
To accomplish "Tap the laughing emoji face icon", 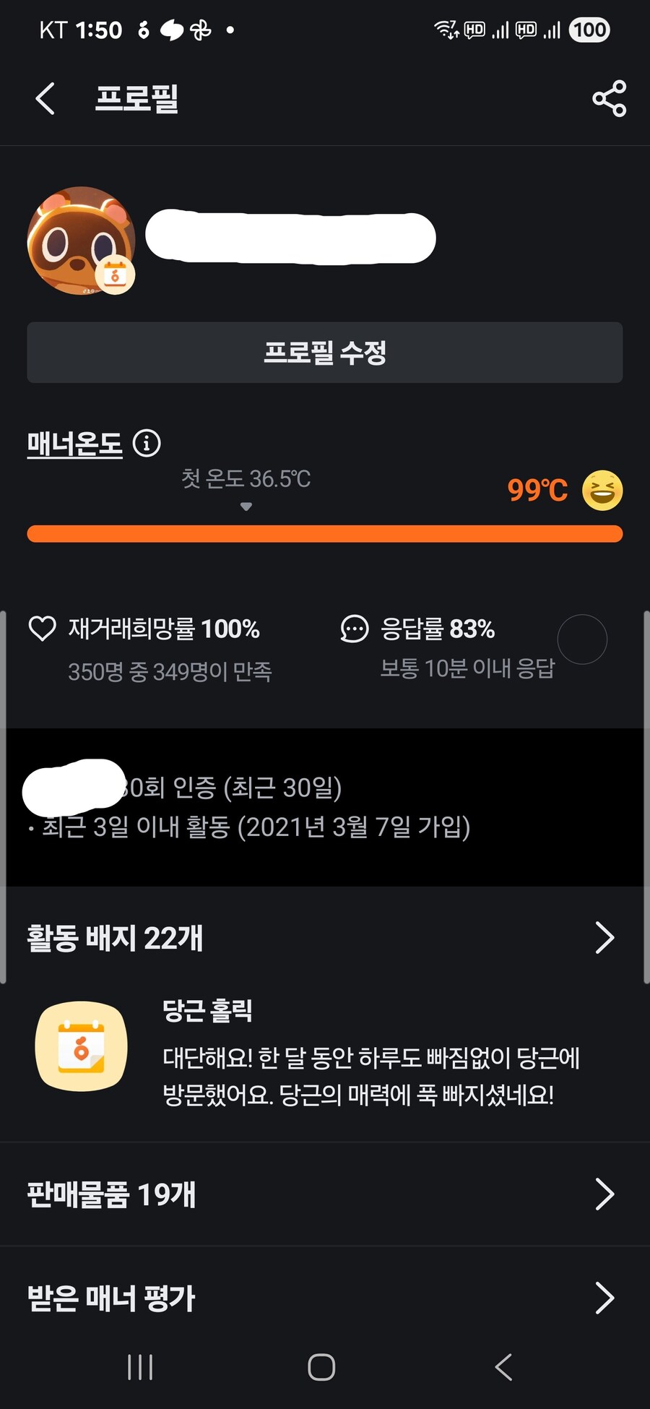I will [602, 491].
